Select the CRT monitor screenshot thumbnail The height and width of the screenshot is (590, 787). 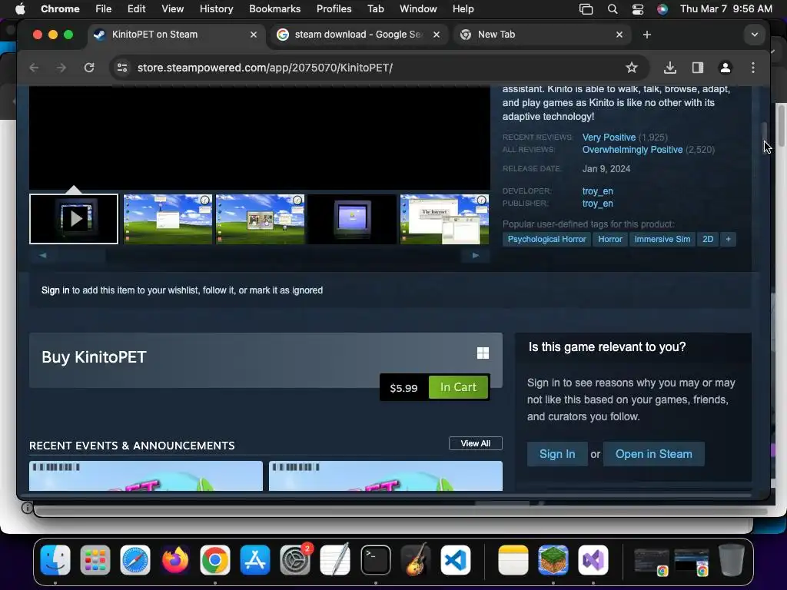(352, 219)
